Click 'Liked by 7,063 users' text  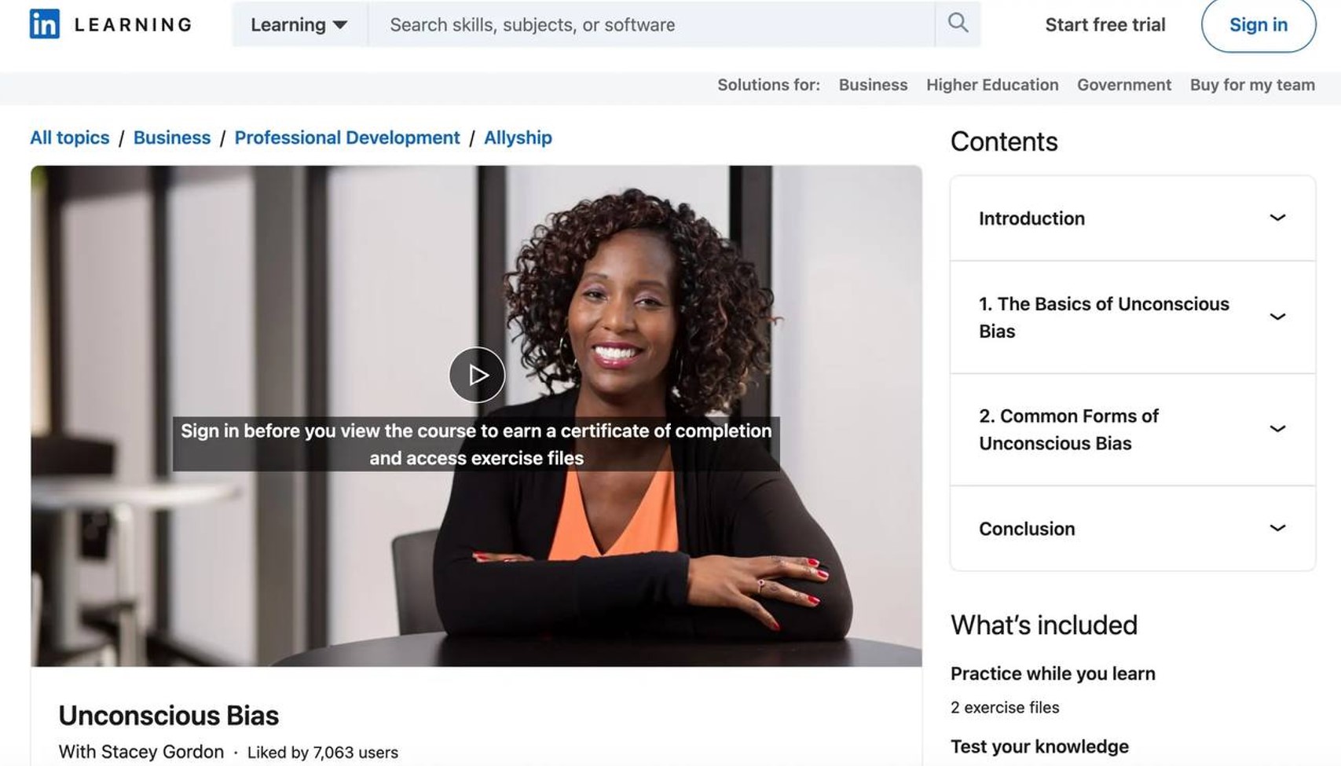[323, 753]
